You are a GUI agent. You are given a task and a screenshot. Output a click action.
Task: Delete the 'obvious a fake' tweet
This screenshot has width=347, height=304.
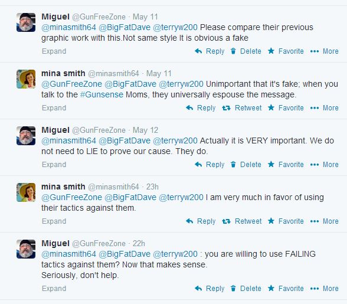245,51
